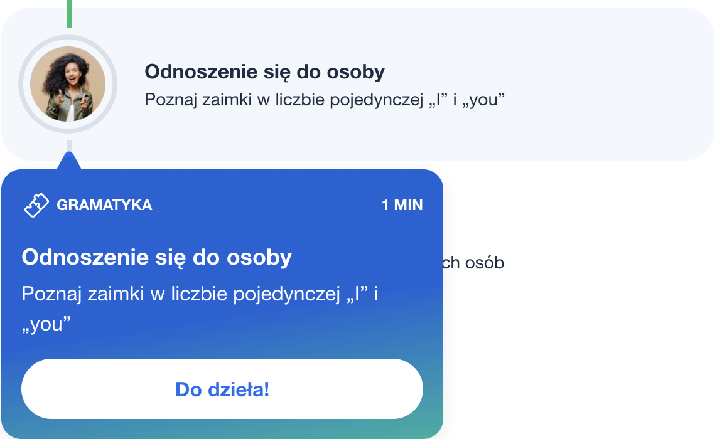717x439 pixels.
Task: Open the woman's avatar lesson thumbnail
Action: point(68,84)
